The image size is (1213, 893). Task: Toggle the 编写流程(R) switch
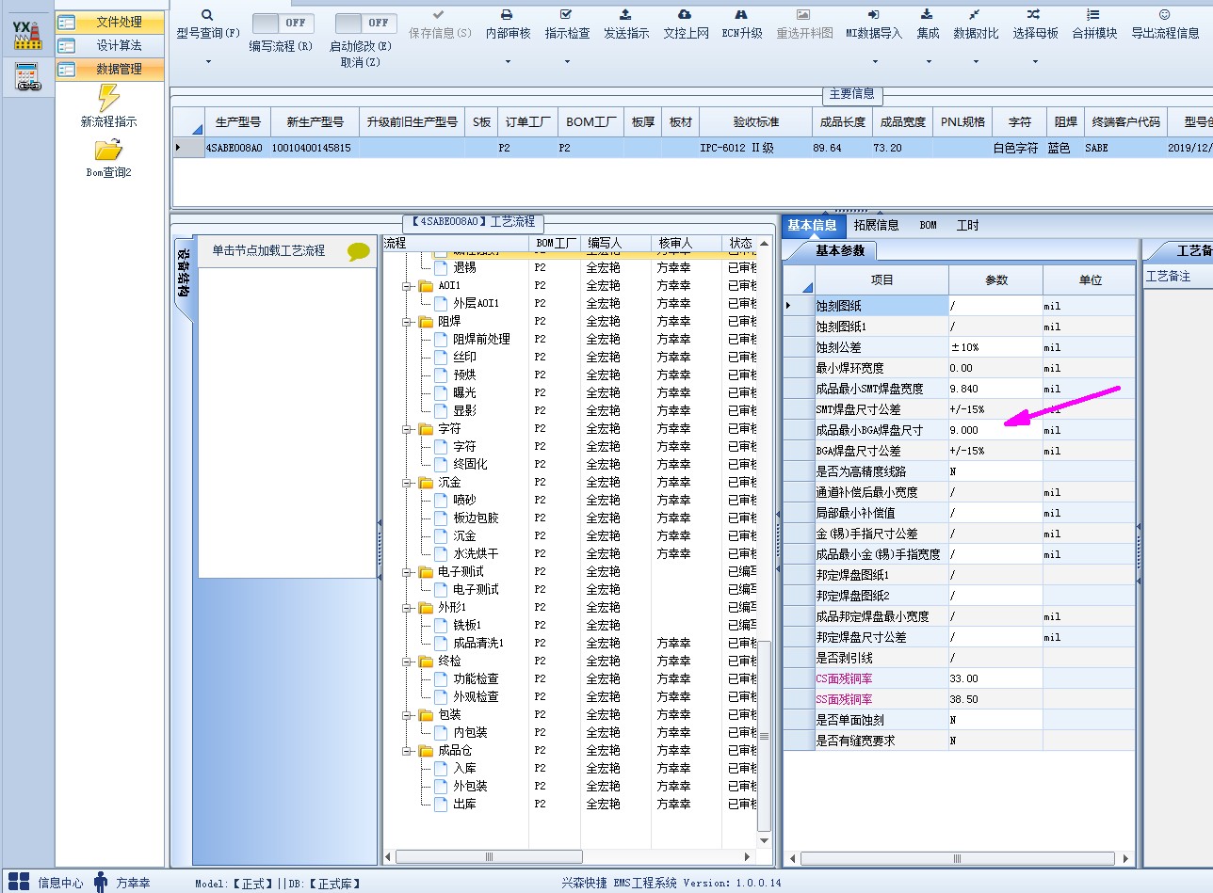coord(283,23)
